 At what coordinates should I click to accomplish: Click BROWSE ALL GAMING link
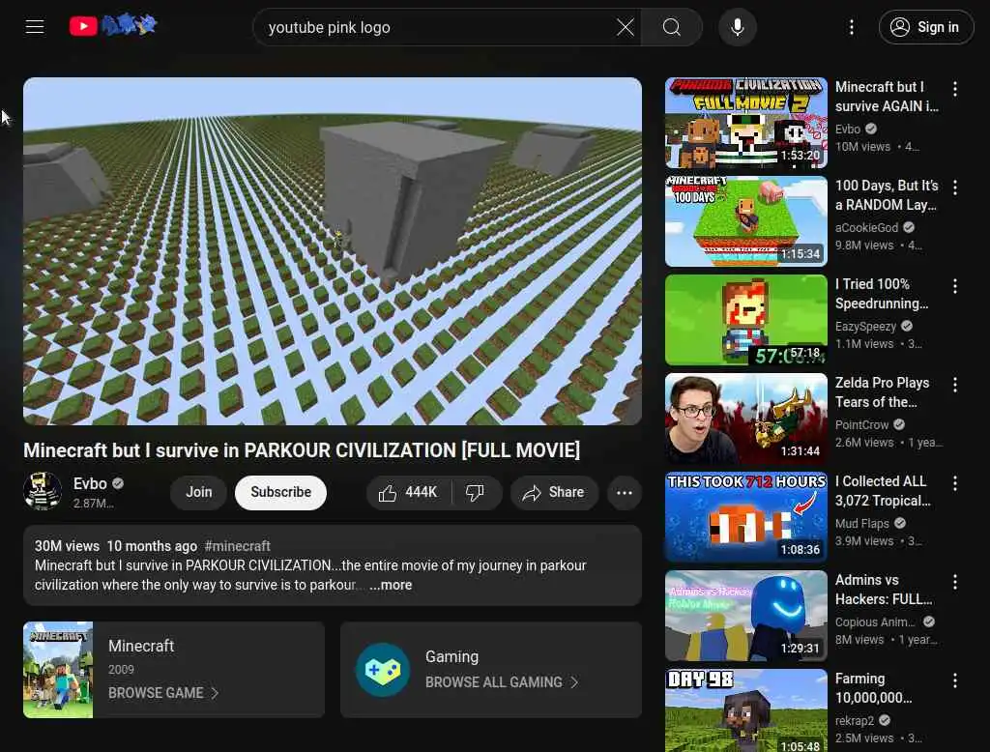click(502, 682)
